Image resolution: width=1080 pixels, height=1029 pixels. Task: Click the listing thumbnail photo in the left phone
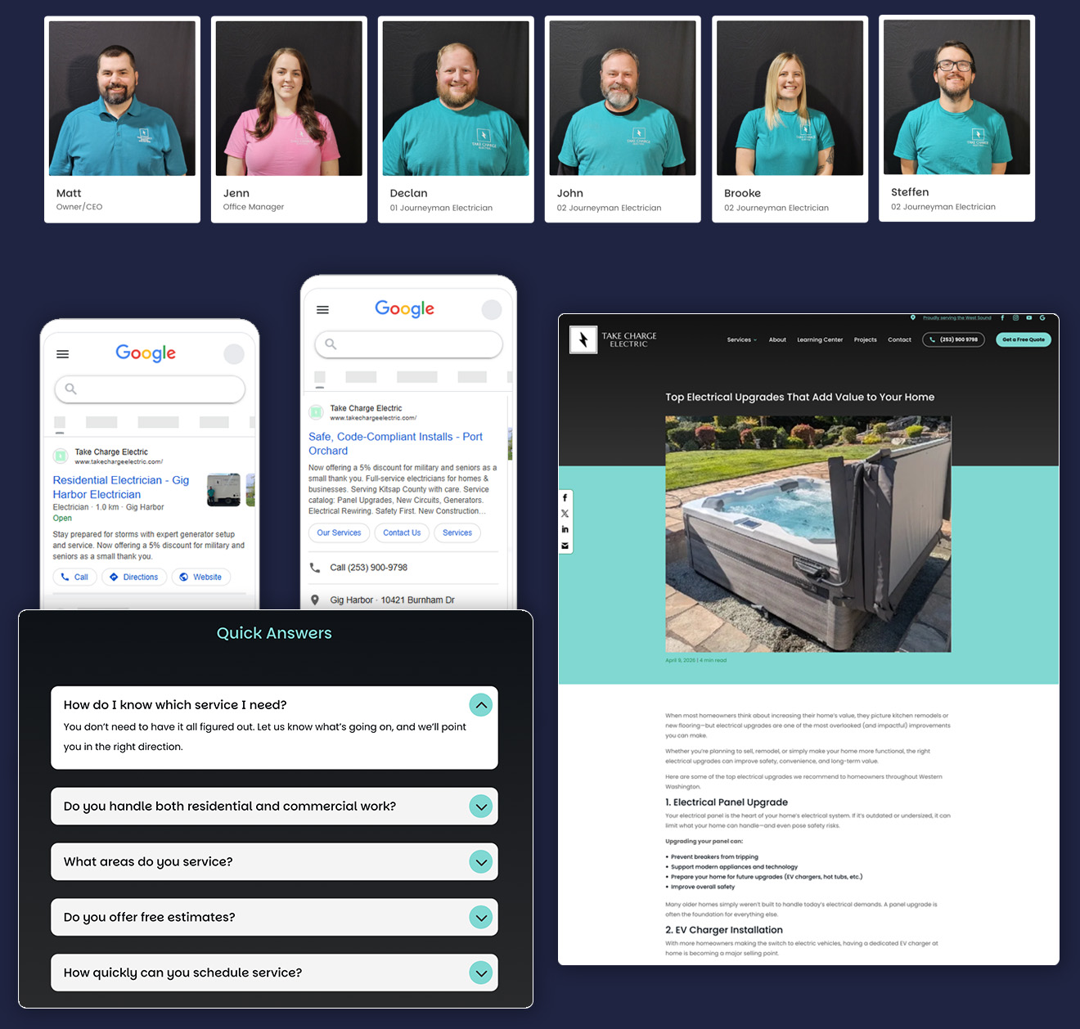pos(224,490)
